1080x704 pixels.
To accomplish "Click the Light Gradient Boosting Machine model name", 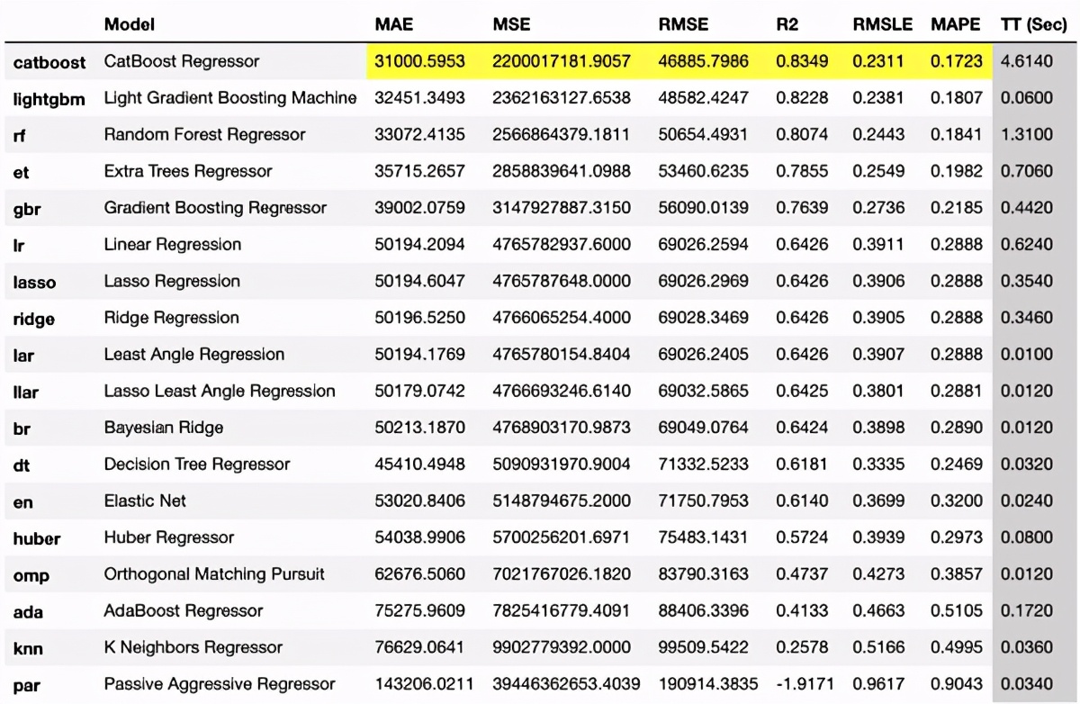I will (x=230, y=97).
